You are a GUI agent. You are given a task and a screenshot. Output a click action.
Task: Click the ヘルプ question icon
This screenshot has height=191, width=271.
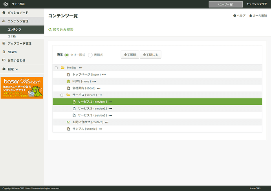[x=234, y=16]
